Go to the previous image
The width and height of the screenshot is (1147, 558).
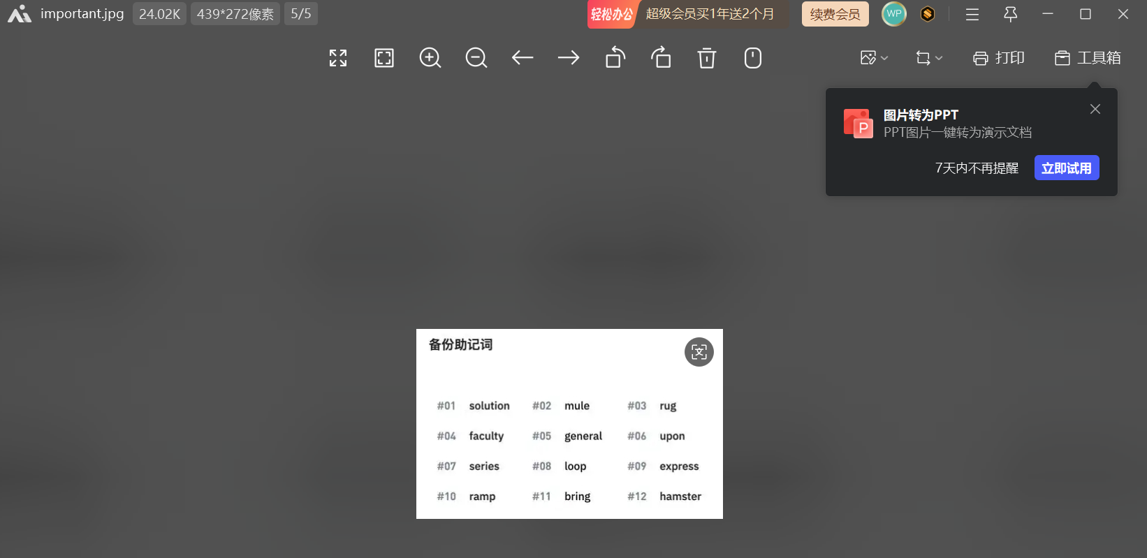coord(523,58)
